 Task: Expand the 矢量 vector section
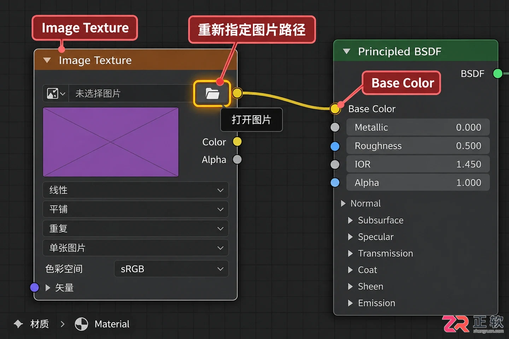coord(48,288)
